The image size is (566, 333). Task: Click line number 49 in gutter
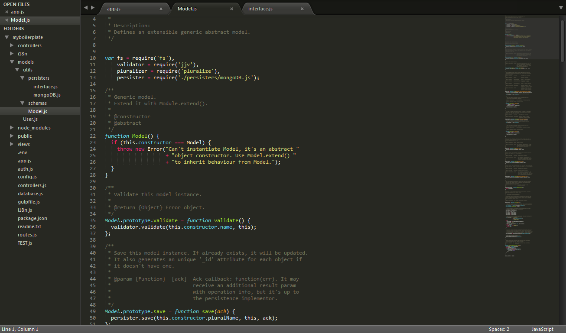(x=93, y=311)
